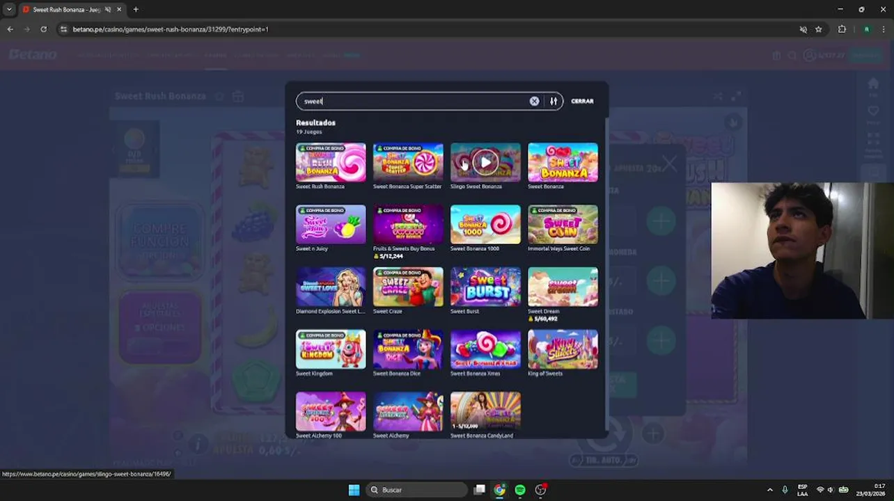Open a new browser tab with plus
The width and height of the screenshot is (894, 501).
136,10
